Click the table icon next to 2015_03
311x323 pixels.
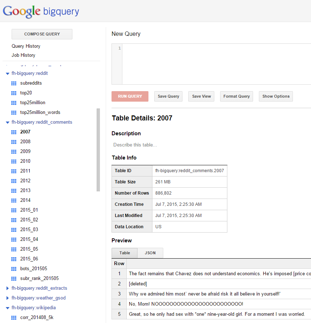coord(14,230)
